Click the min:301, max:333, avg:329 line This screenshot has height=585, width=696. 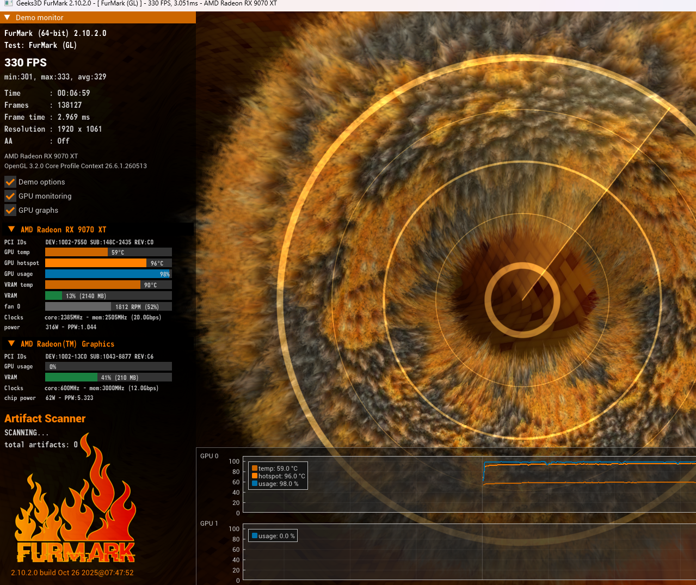tap(56, 77)
